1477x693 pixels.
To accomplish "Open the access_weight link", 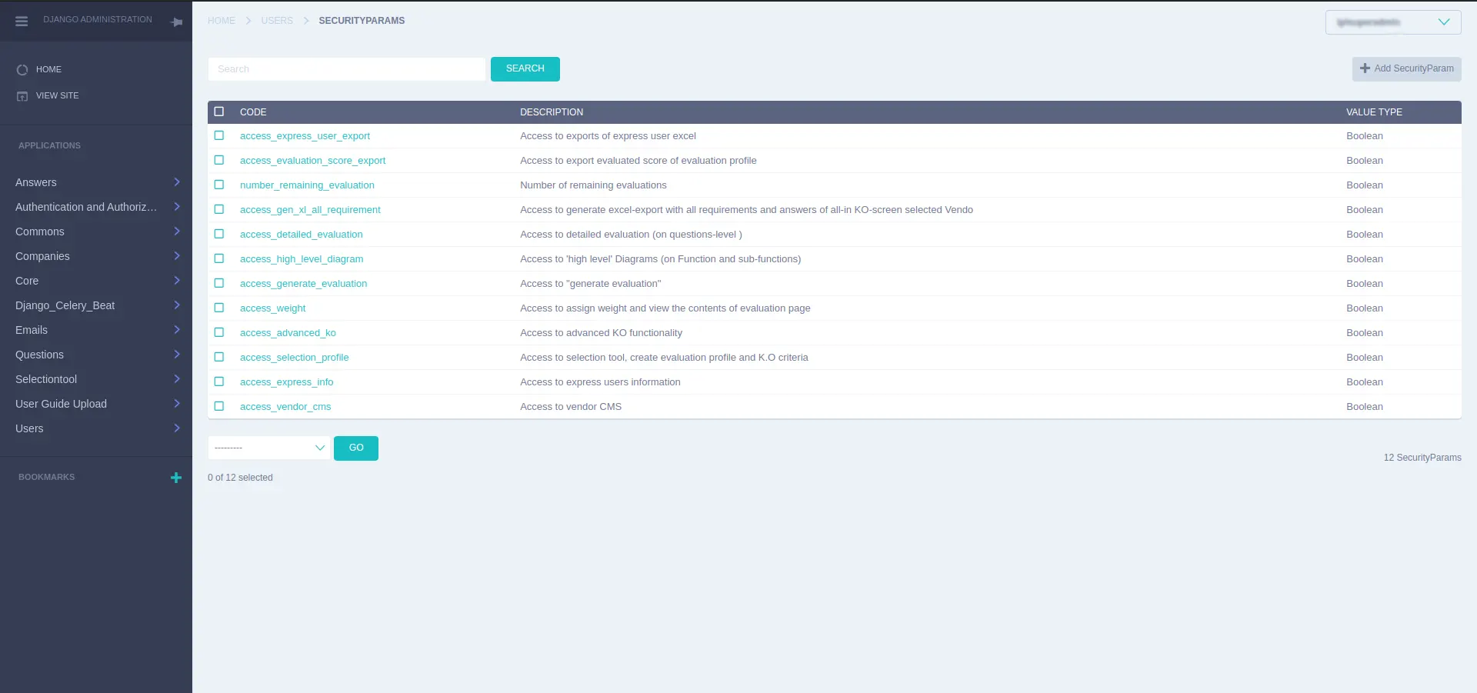I will tap(272, 308).
